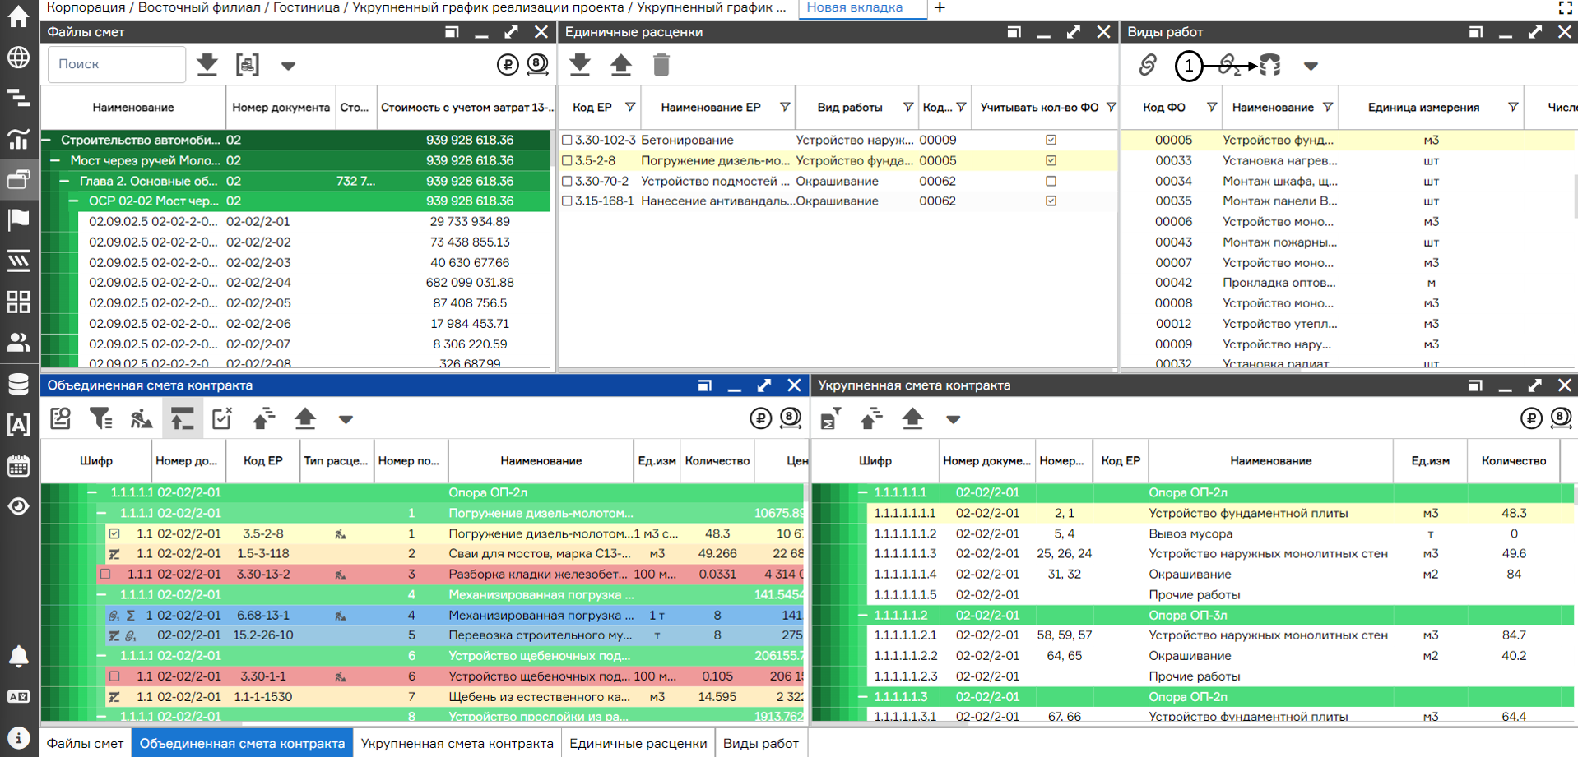Click ruble currency icon in Файлы смет

pos(508,64)
